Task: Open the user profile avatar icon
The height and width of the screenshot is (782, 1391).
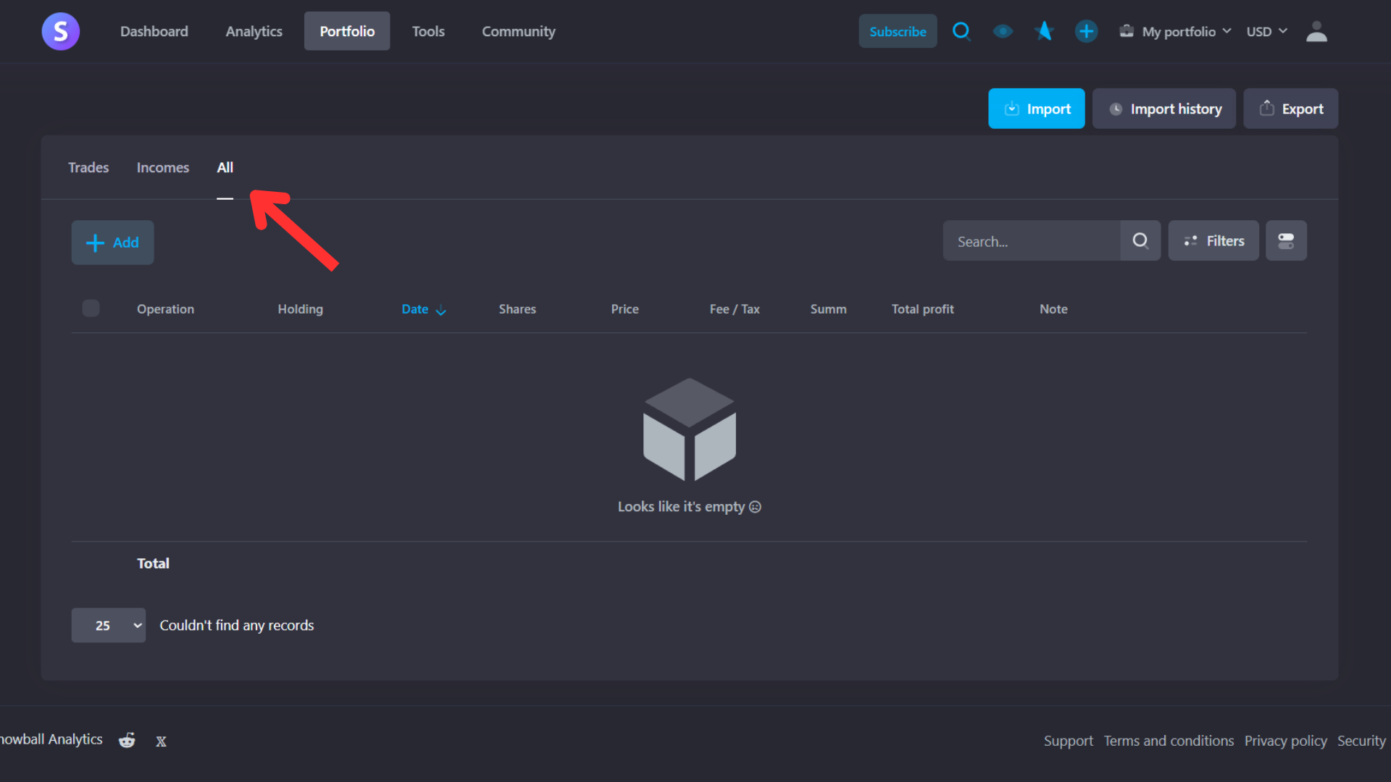Action: click(x=1316, y=31)
